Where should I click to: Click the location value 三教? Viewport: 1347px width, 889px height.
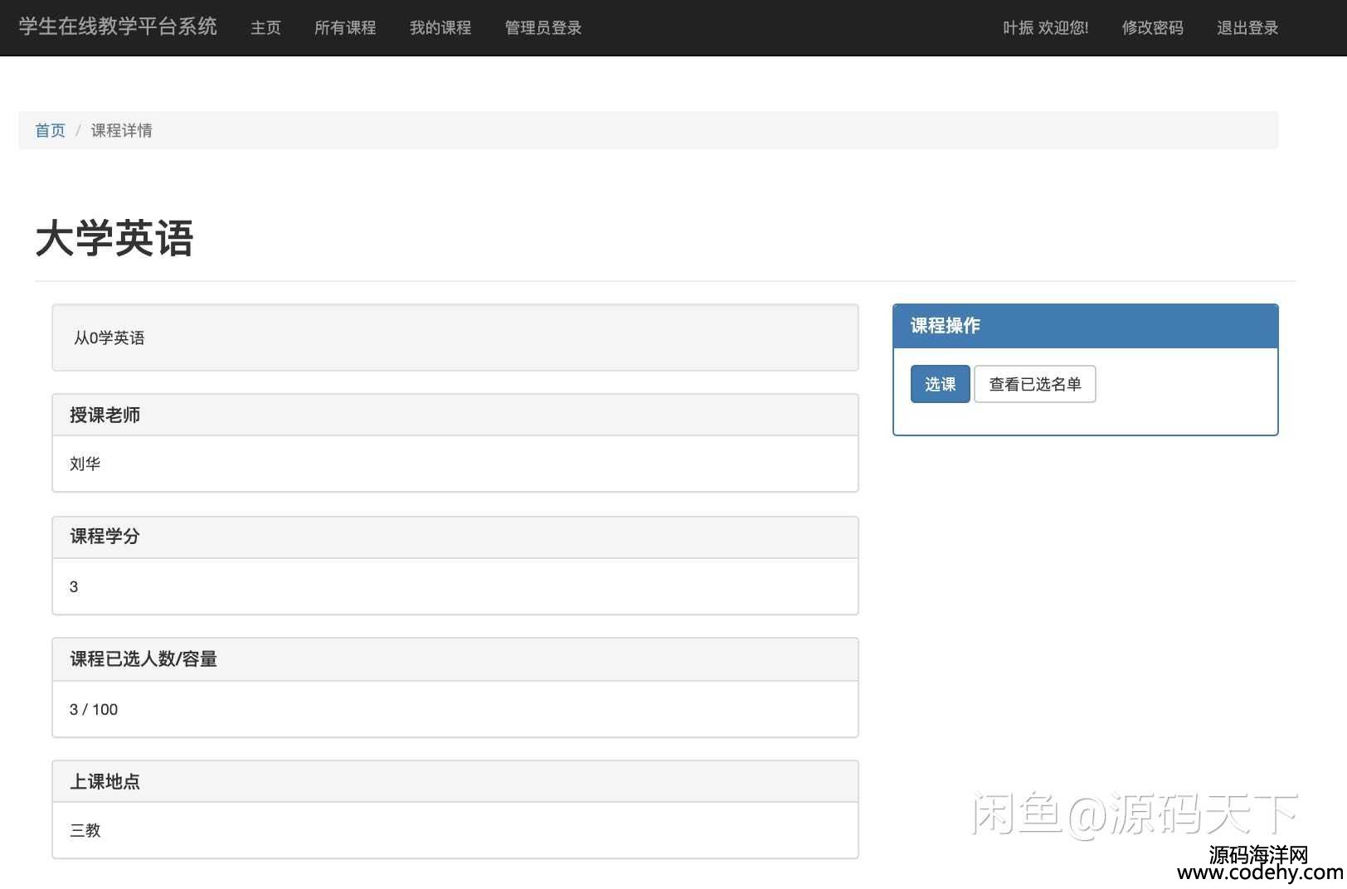(85, 830)
